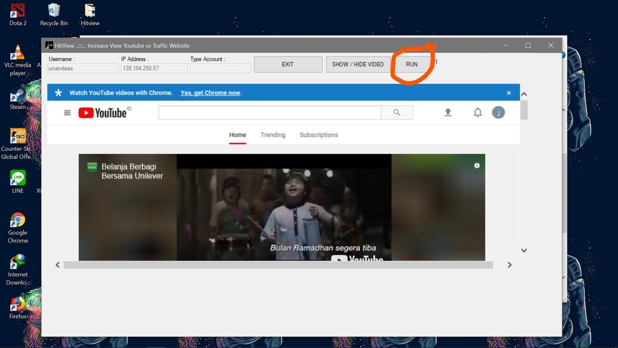Open YouTube notifications bell

478,113
